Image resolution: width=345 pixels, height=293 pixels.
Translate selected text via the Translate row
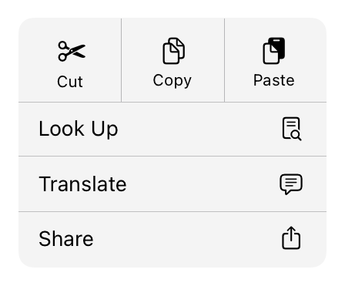[x=172, y=184]
